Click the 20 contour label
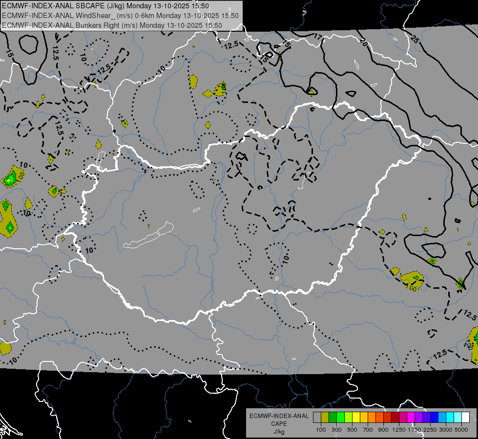 pos(363,42)
